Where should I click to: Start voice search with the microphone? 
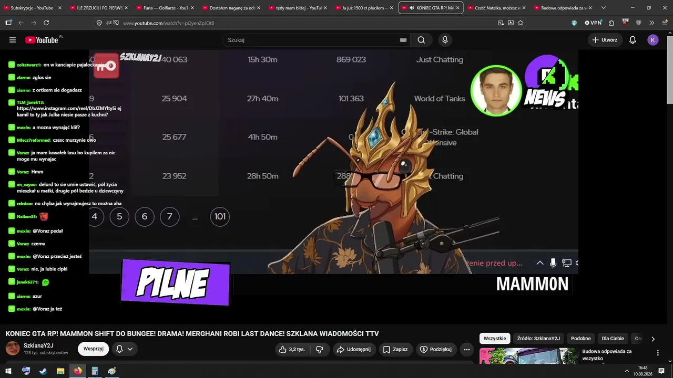click(x=445, y=40)
